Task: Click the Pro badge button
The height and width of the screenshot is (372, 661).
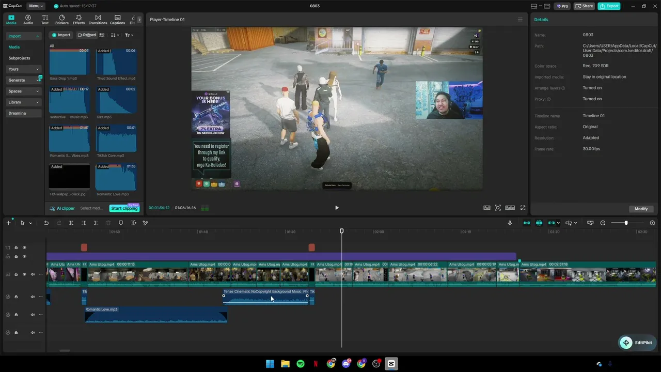Action: (x=562, y=6)
